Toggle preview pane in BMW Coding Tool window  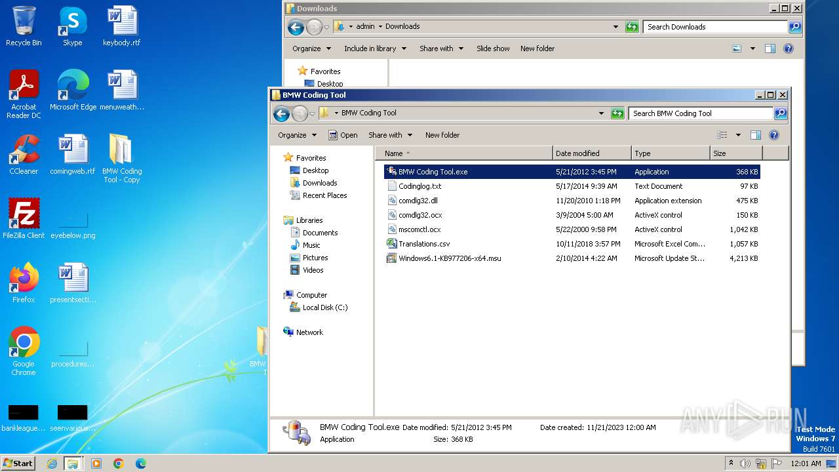point(755,135)
